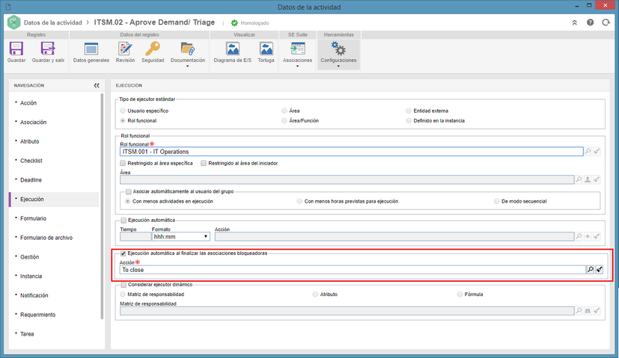
Task: Click search icon for Rol funcional field
Action: point(588,152)
